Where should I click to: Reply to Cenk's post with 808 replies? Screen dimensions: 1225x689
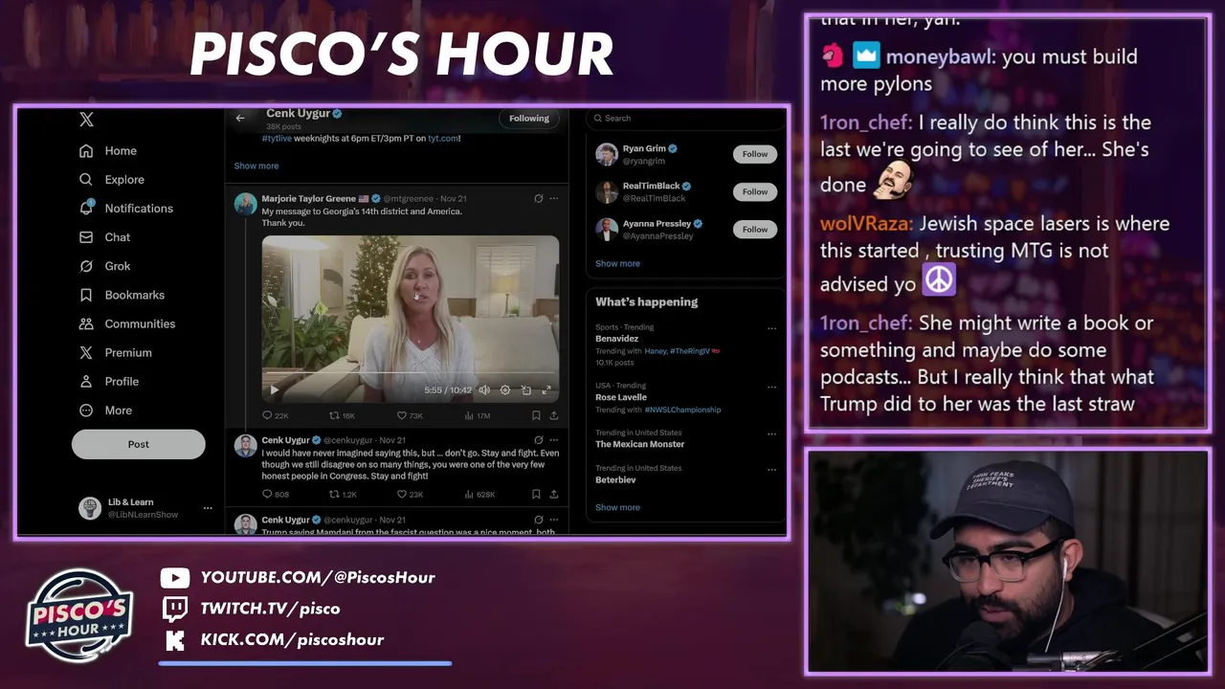tap(275, 494)
